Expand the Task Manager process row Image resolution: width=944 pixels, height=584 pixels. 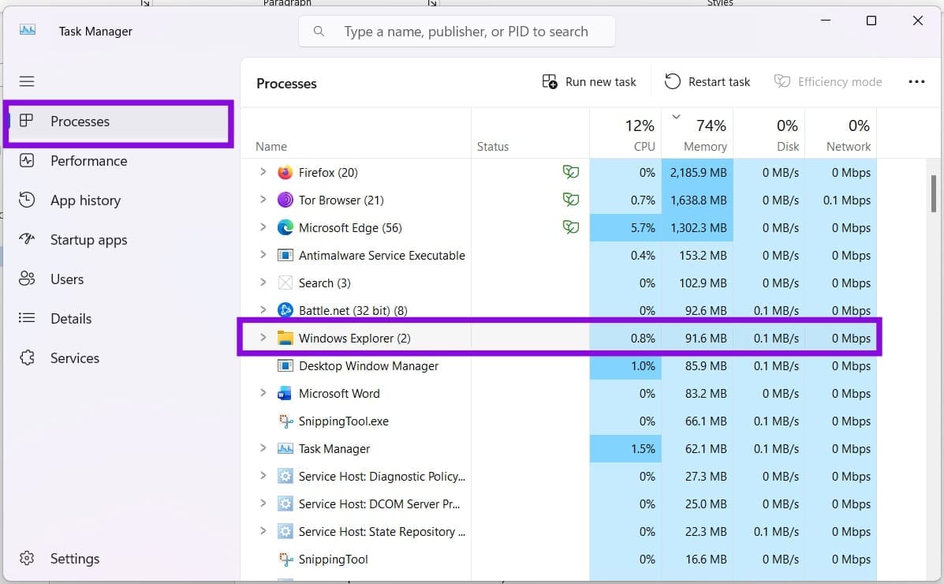[x=263, y=448]
